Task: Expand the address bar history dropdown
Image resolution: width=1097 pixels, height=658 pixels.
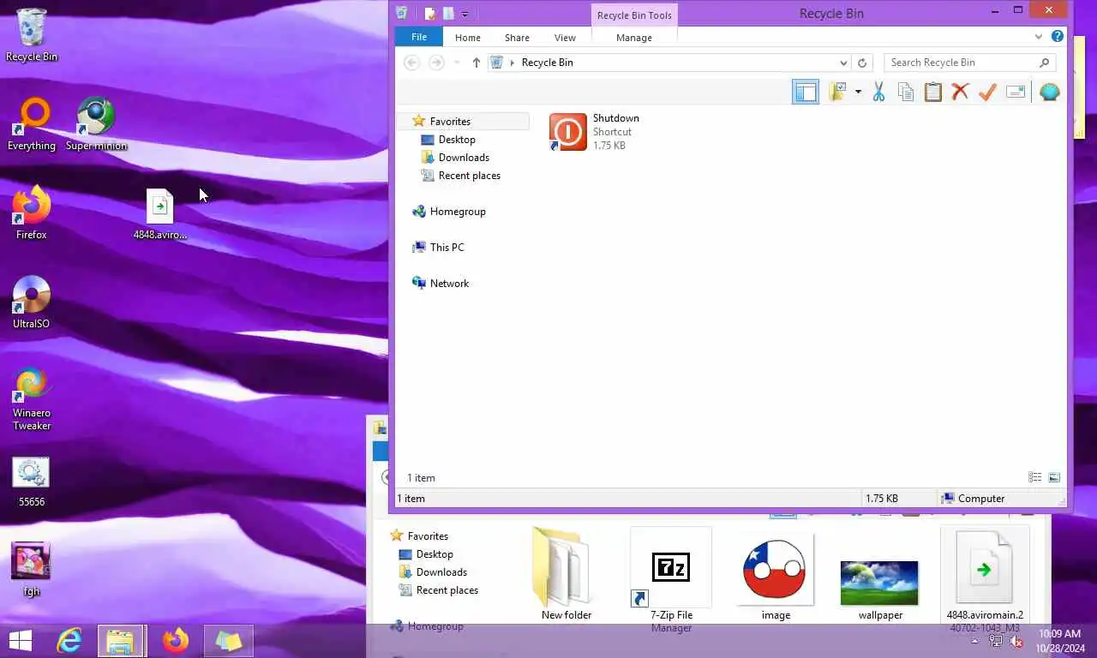Action: [843, 63]
